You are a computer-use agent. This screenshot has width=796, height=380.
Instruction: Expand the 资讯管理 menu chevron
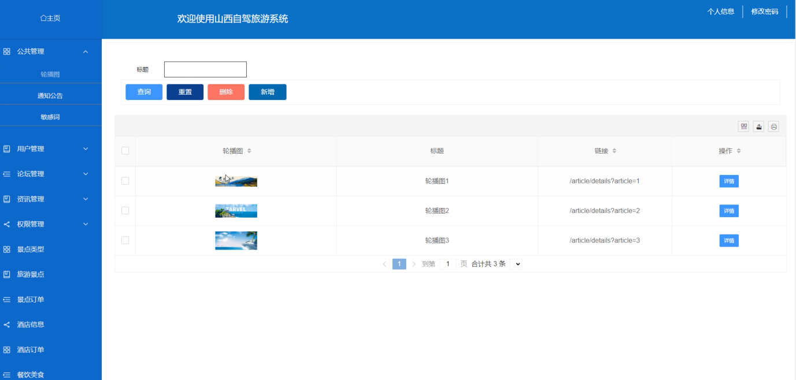point(86,199)
